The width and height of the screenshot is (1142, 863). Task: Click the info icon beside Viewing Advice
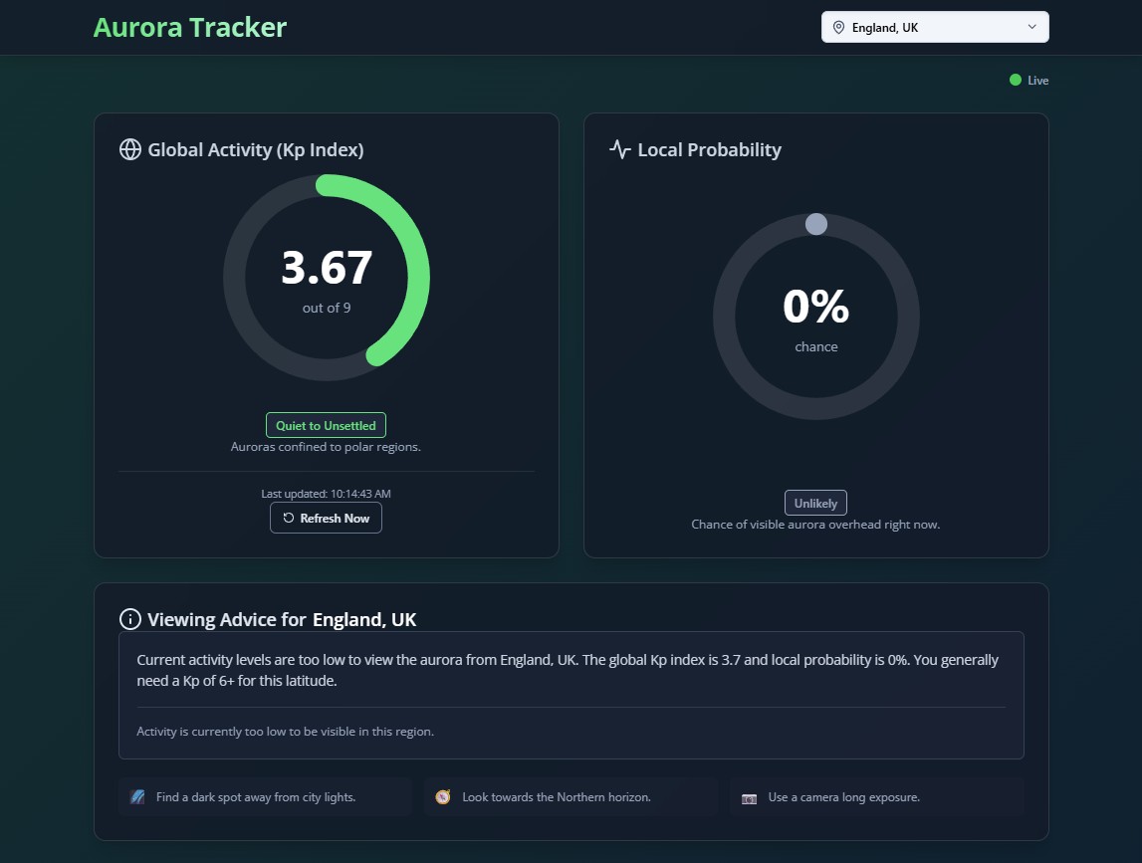click(x=130, y=619)
